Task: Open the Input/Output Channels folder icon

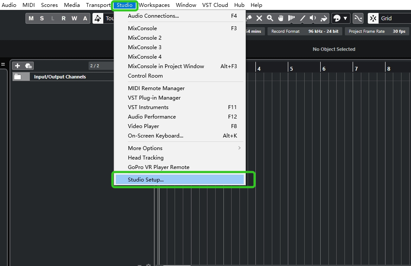Action: [18, 77]
